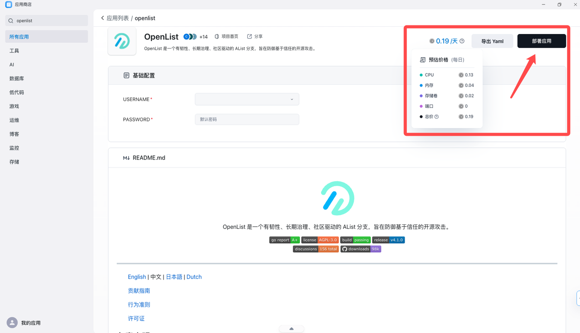Click the discussions 156 total badge
This screenshot has height=333, width=580.
(316, 249)
